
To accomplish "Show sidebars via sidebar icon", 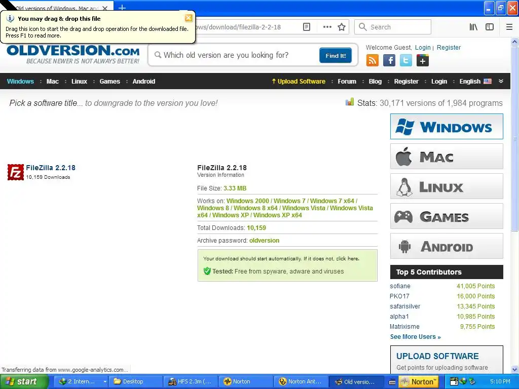I will tap(490, 27).
